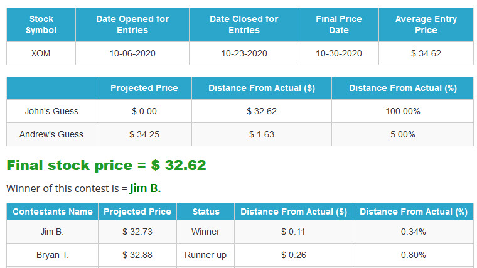This screenshot has width=477, height=268.
Task: Click the Status column header
Action: coord(206,212)
